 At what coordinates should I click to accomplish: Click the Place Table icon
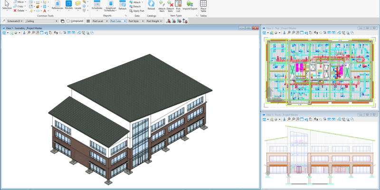coord(203,6)
